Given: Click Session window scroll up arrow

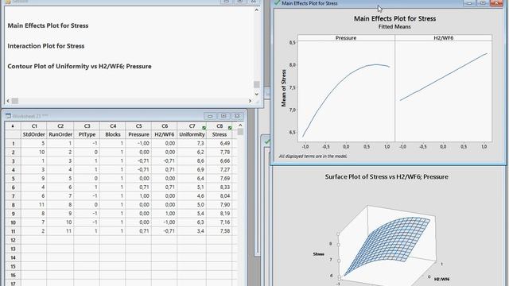Looking at the screenshot, I should tap(256, 10).
